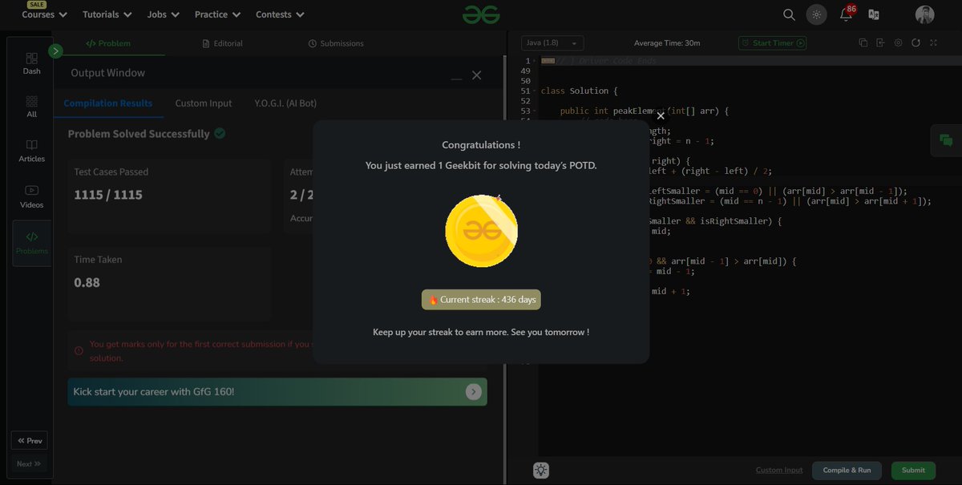Toggle the light/dark theme sun icon
Viewport: 962px width, 485px height.
coord(816,14)
